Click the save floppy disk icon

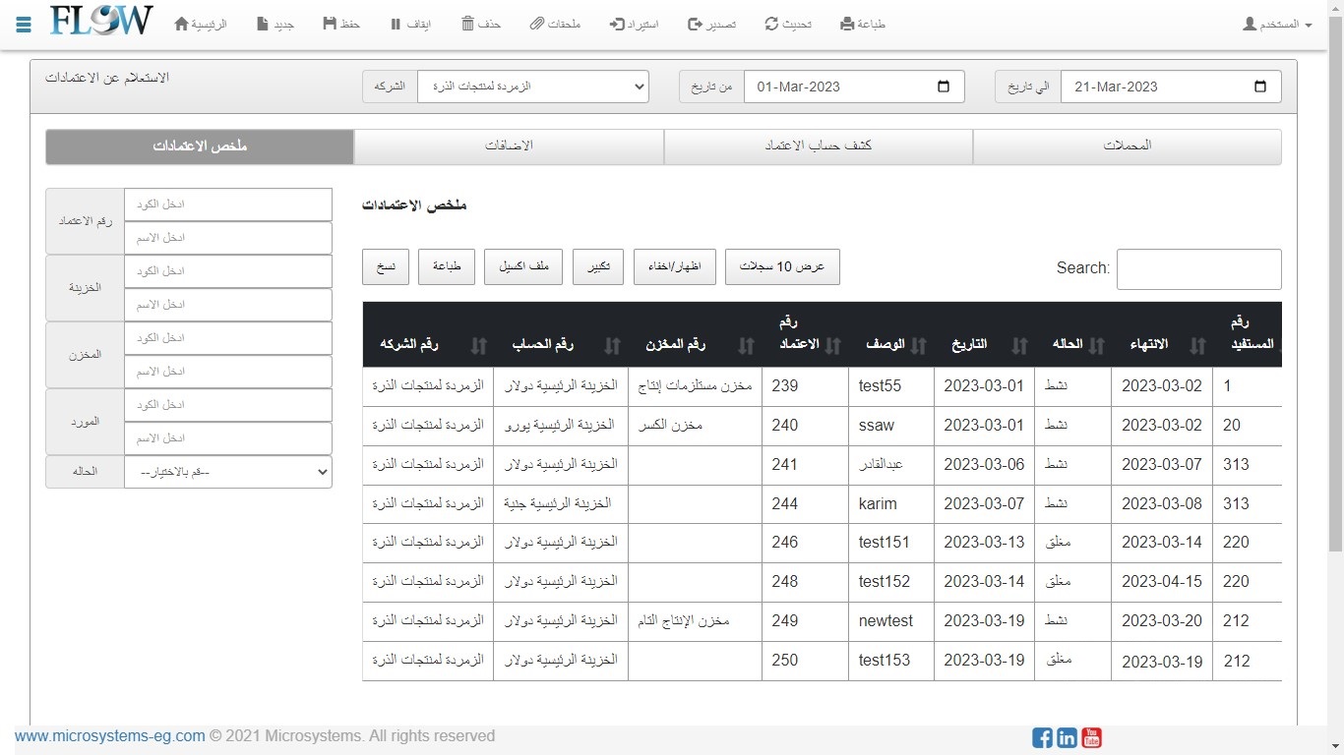[x=330, y=24]
